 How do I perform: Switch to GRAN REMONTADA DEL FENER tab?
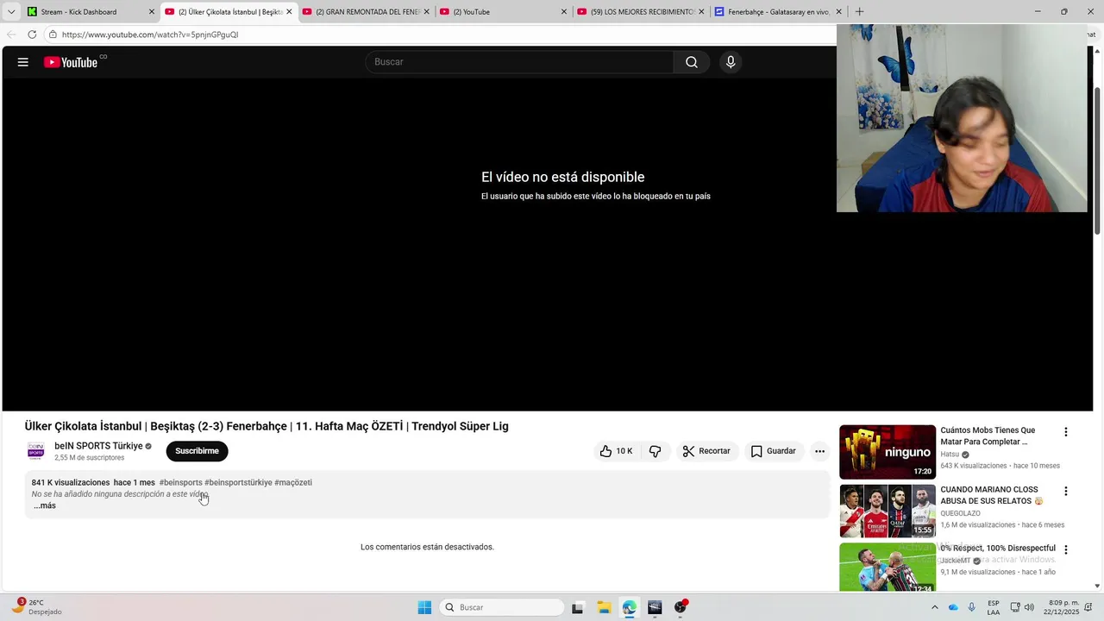[367, 12]
